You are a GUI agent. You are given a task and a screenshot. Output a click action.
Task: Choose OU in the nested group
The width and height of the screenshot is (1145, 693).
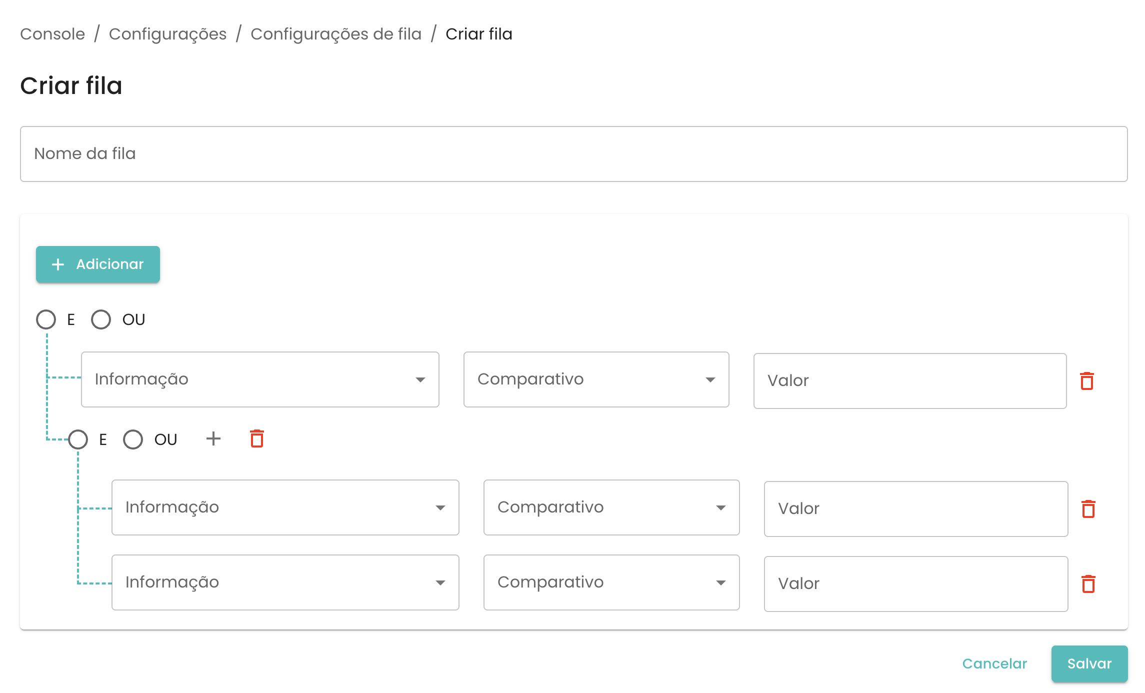pyautogui.click(x=133, y=439)
